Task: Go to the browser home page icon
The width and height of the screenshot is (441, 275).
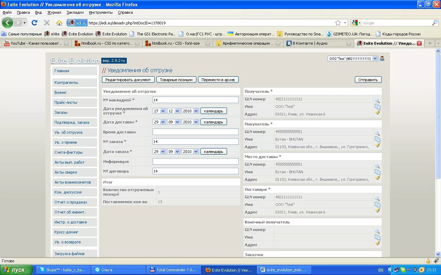Action: (59, 23)
